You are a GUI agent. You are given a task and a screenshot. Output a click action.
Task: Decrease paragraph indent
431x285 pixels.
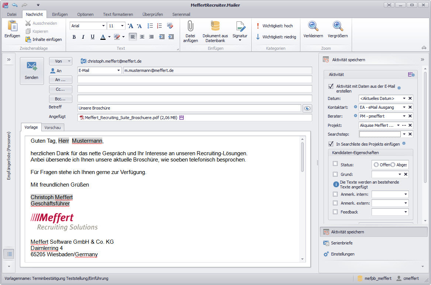tap(162, 37)
